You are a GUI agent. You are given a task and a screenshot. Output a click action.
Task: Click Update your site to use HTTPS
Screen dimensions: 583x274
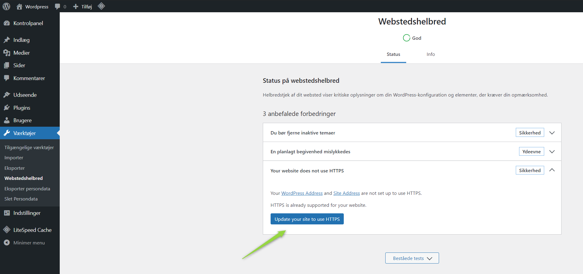(307, 219)
